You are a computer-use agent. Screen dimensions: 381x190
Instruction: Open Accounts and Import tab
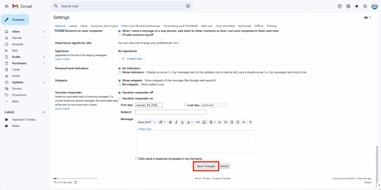(104, 26)
